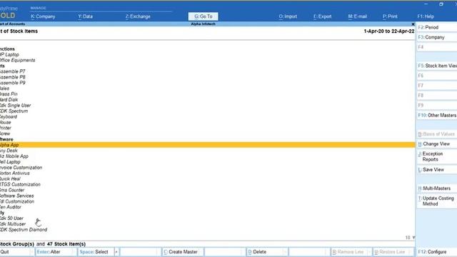
Task: Select the Tdl Customization item
Action: pos(17,201)
